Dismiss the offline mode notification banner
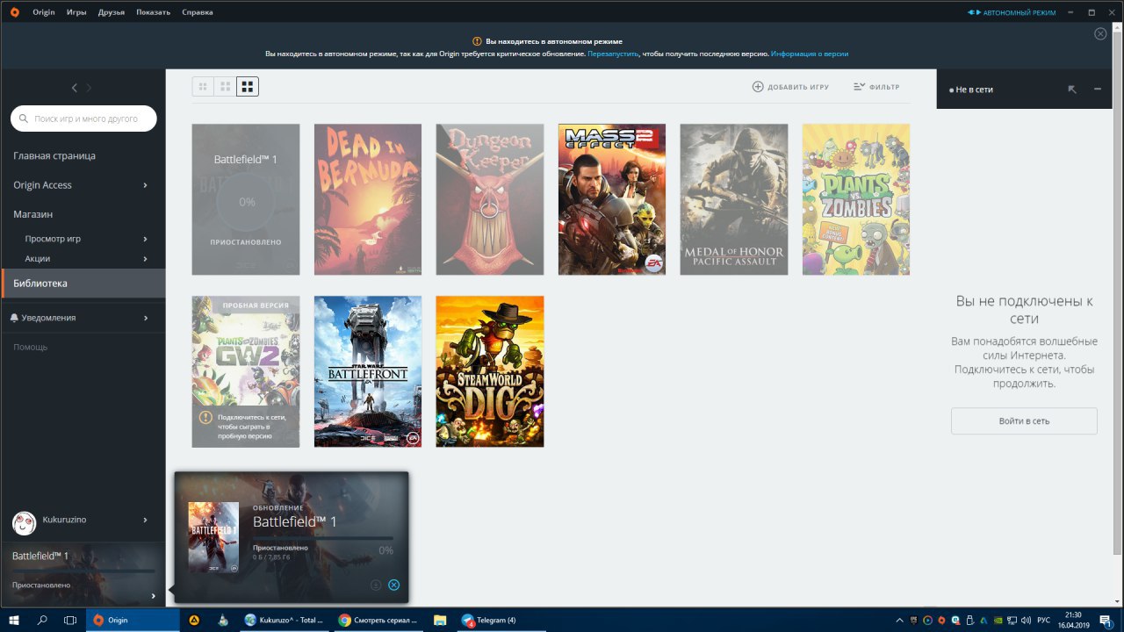 tap(1100, 33)
